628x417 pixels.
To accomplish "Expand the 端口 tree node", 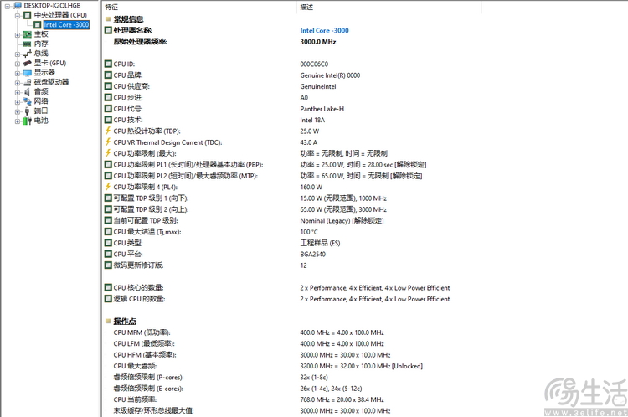I will pos(18,111).
